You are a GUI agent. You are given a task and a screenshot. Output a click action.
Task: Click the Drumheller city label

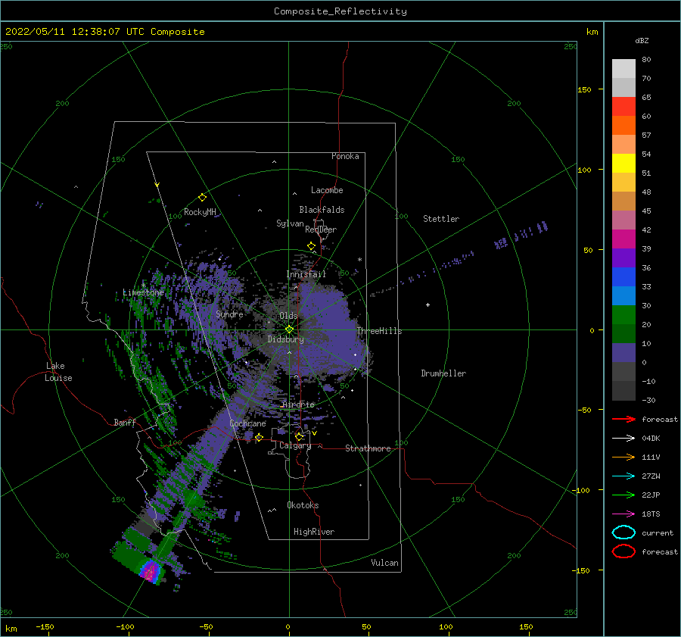tap(443, 373)
